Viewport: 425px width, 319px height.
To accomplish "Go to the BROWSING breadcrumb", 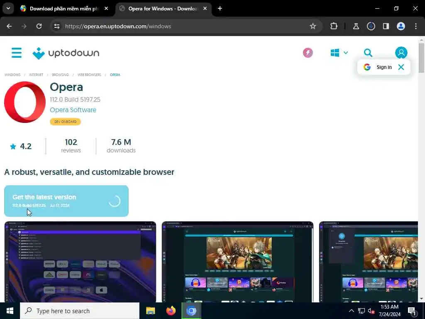I will pyautogui.click(x=60, y=75).
